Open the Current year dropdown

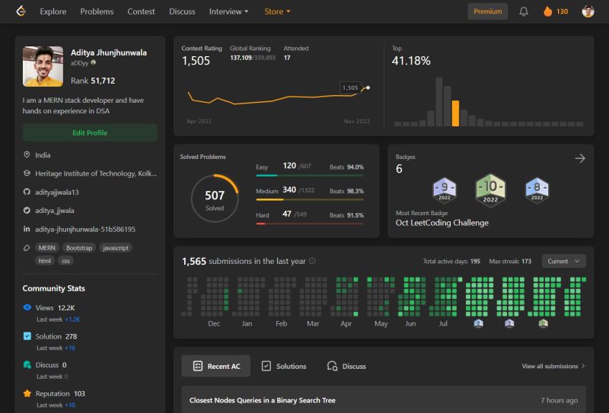point(563,261)
